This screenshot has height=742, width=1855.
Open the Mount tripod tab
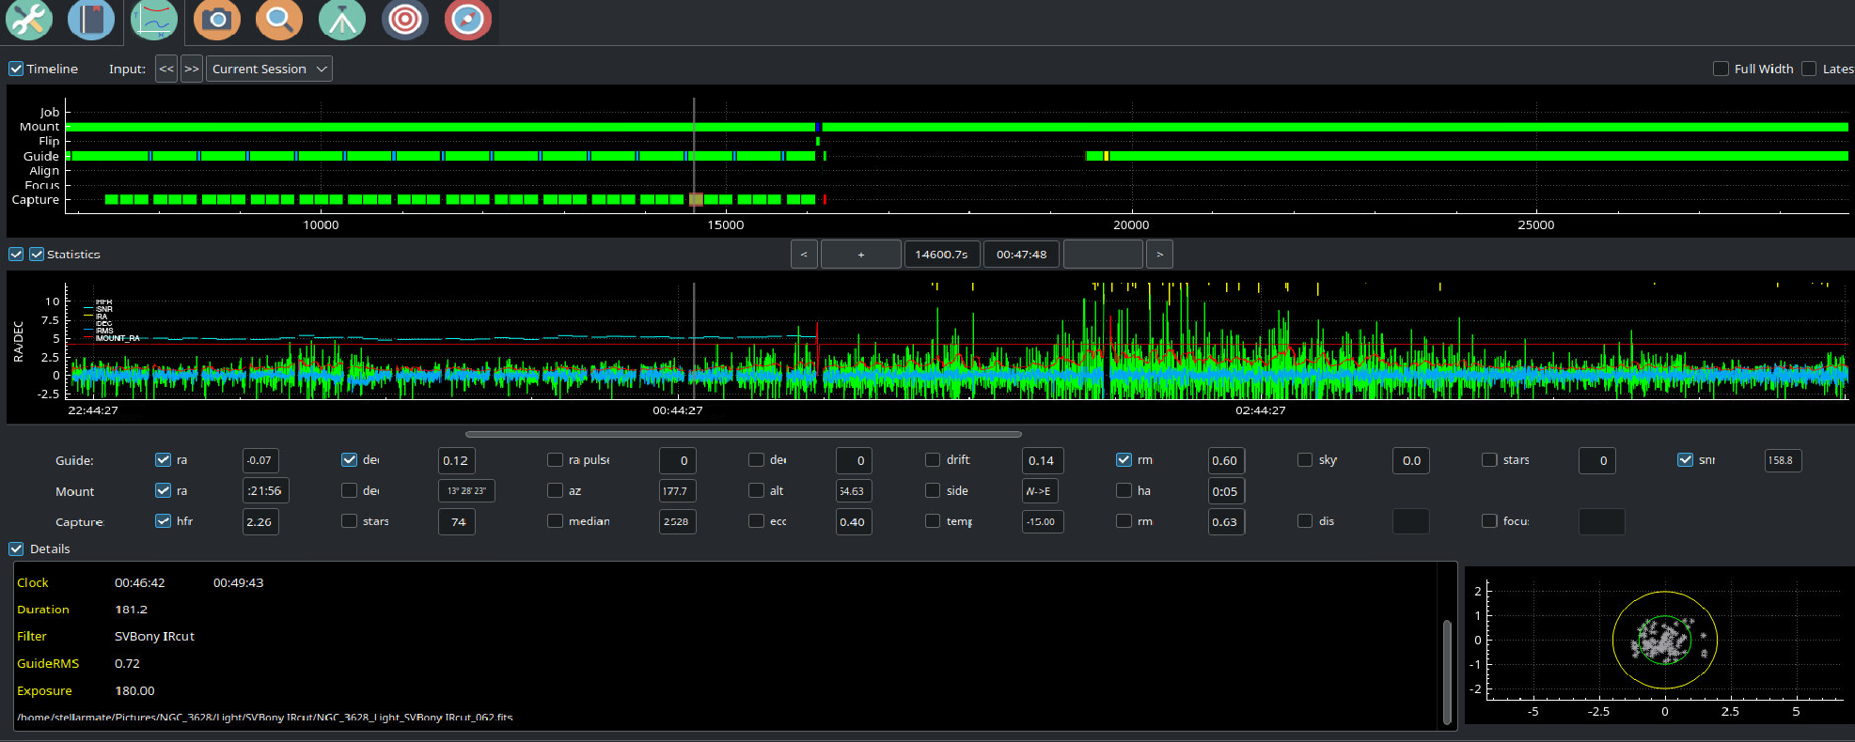click(x=342, y=20)
